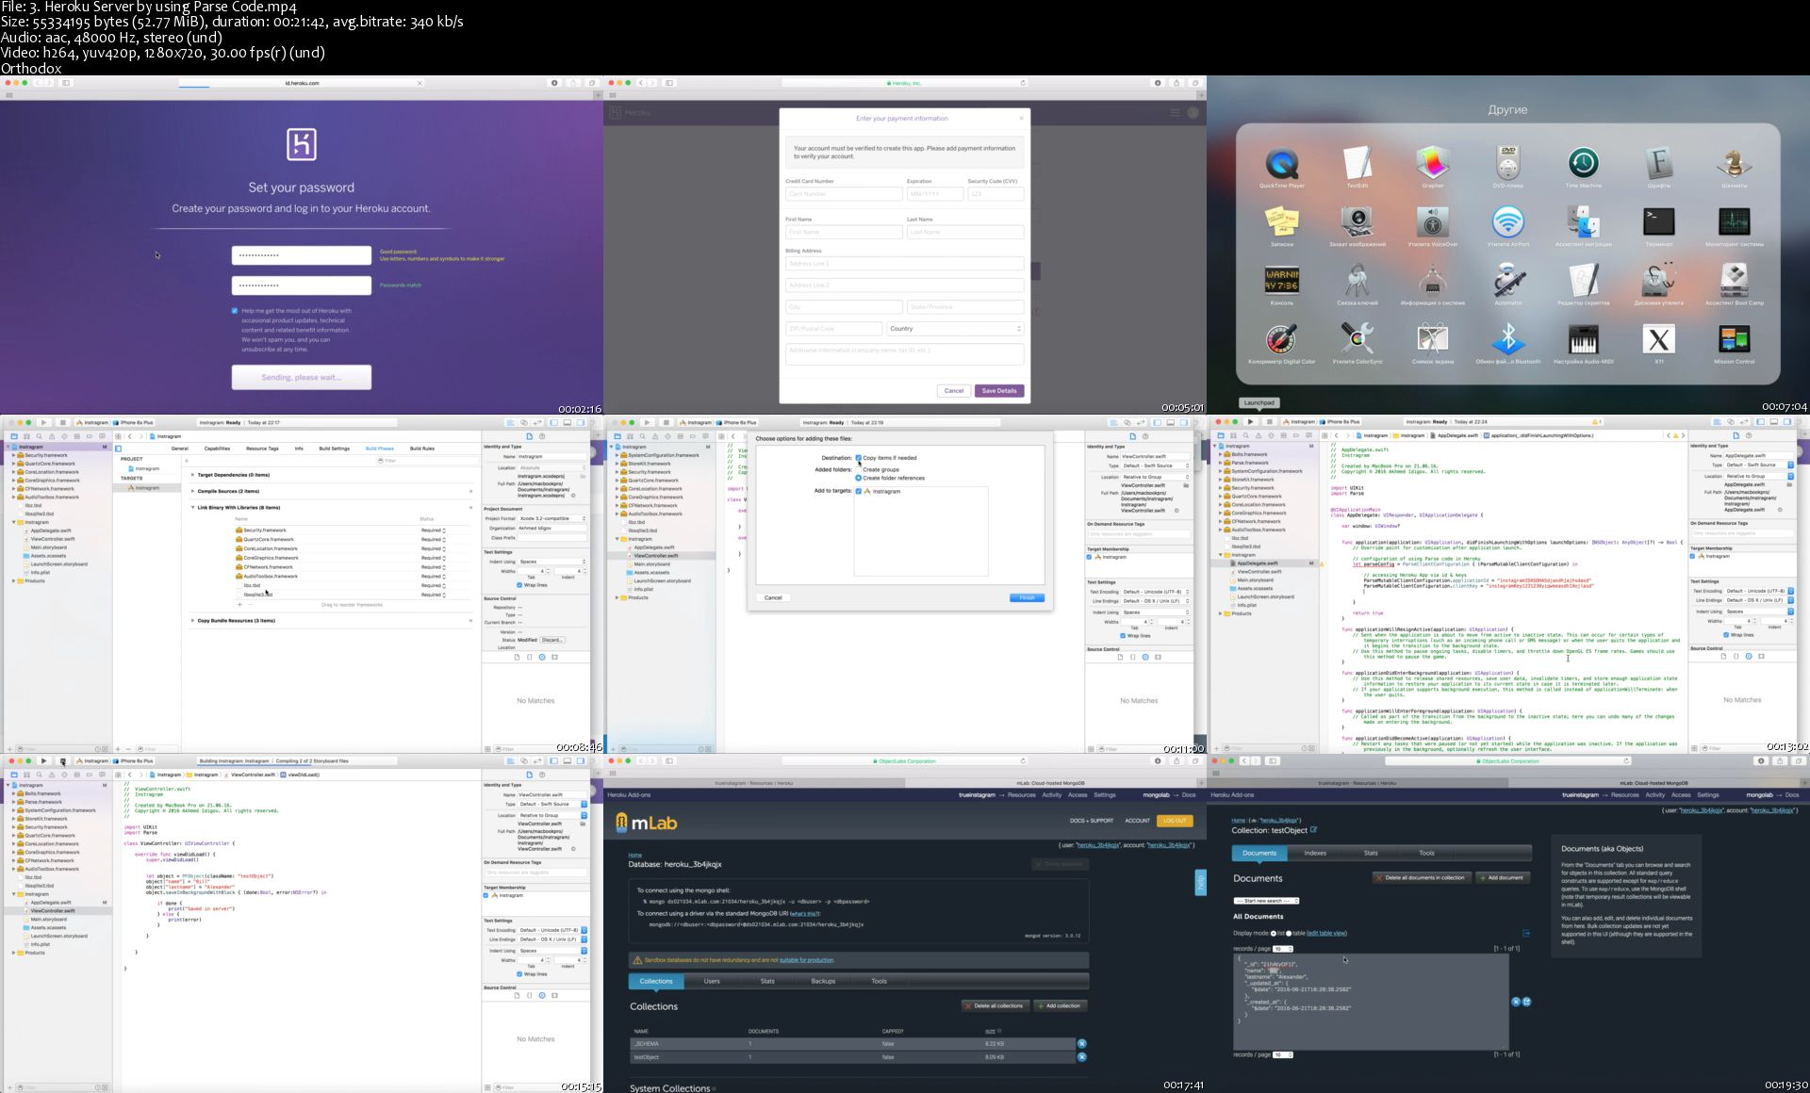Expand Copy Bundle Resources section
Screen dimensions: 1810x1093
(x=193, y=621)
